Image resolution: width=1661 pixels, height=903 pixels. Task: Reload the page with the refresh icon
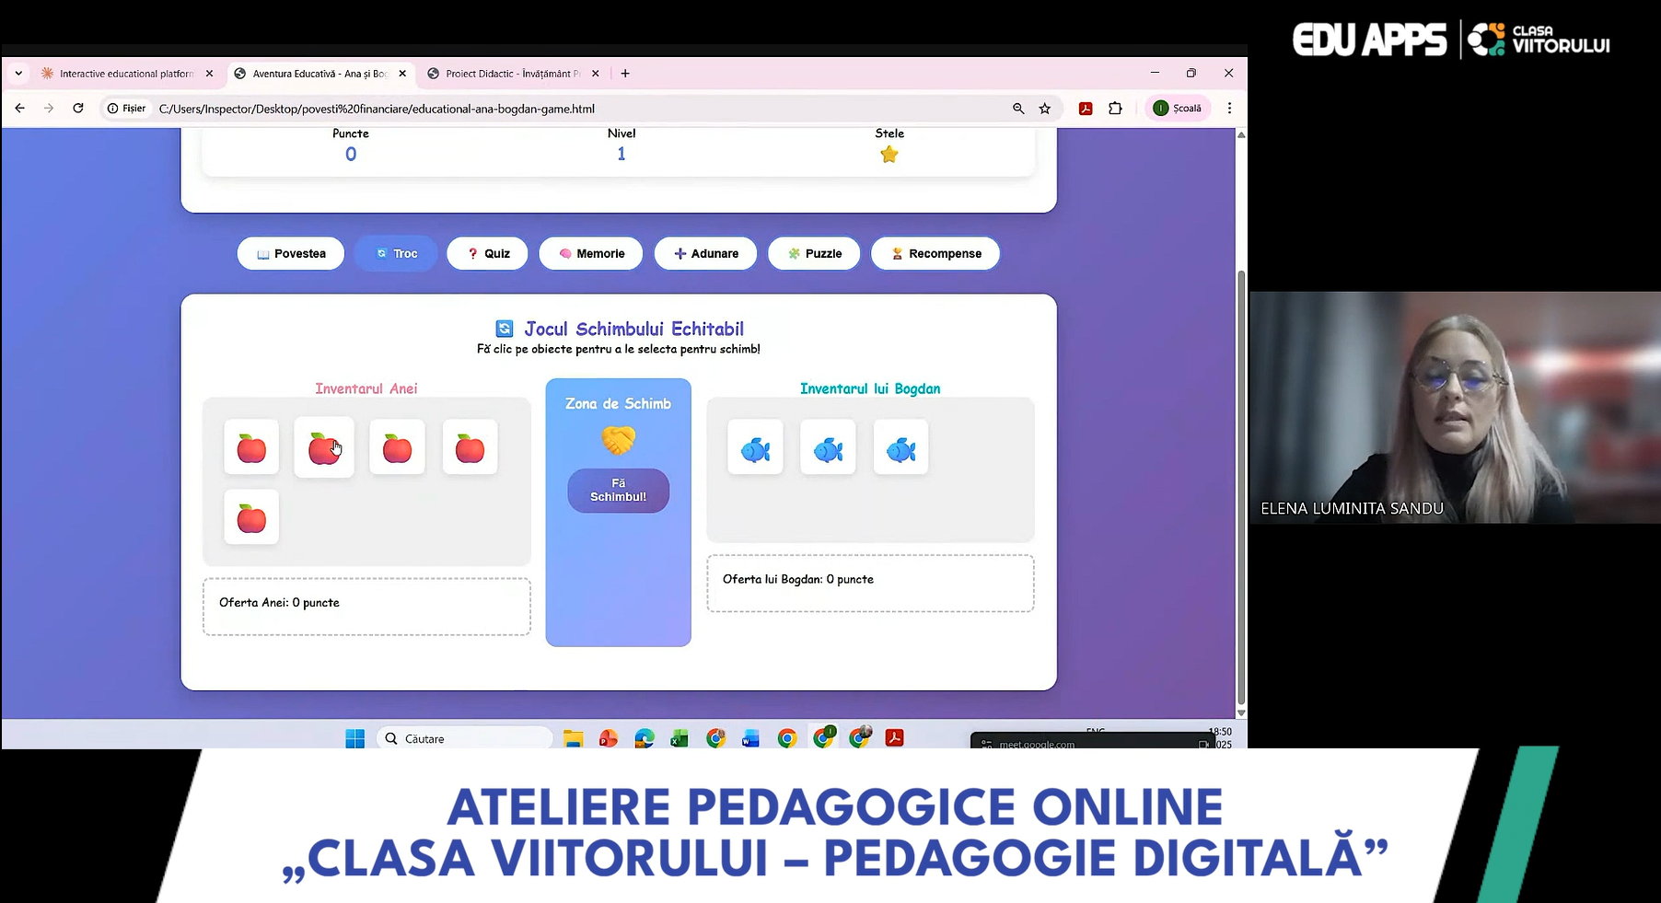click(78, 109)
